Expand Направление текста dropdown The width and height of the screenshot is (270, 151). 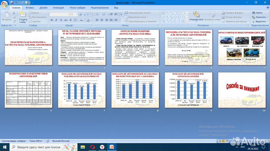139,13
